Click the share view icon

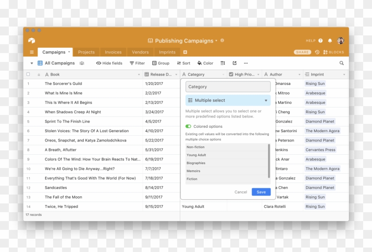click(235, 63)
